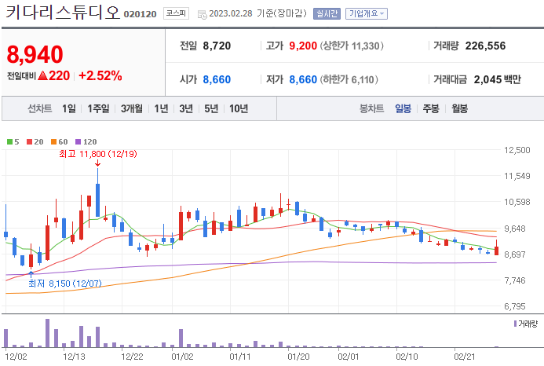
Task: Select the 일봉 daily candle chart
Action: click(403, 108)
